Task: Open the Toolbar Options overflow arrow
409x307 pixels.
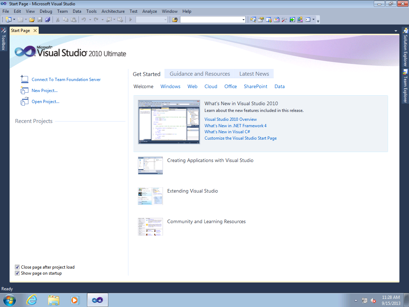Action: pos(318,20)
